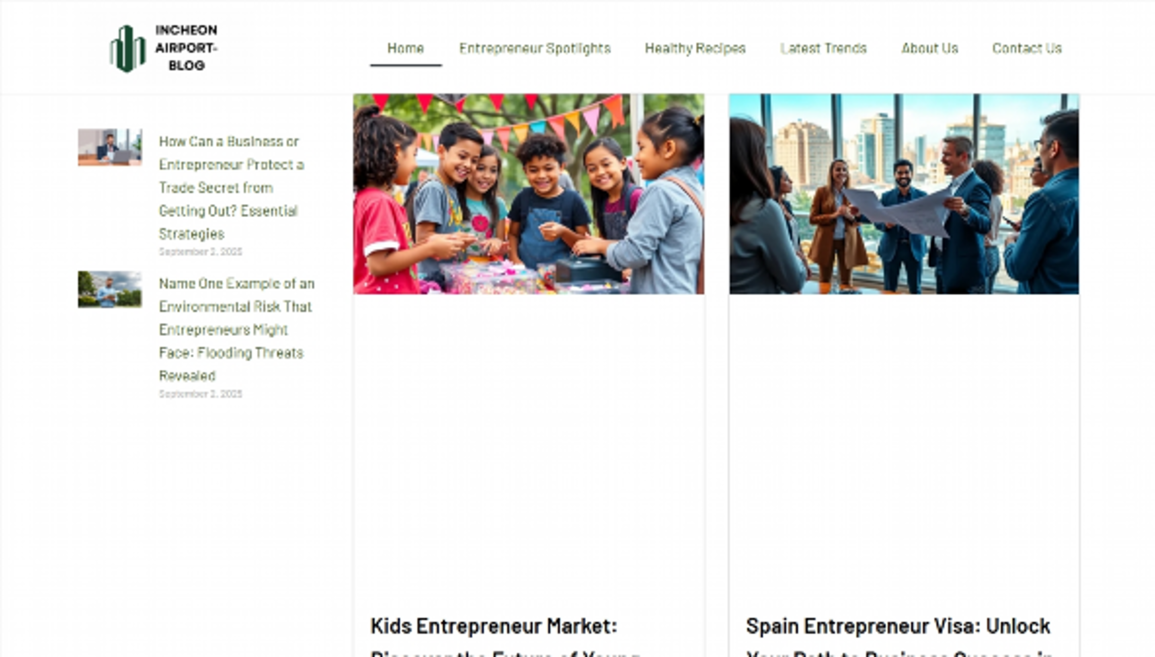Click the Incheon Airport-Blog site title text
The width and height of the screenshot is (1155, 657).
pos(186,48)
